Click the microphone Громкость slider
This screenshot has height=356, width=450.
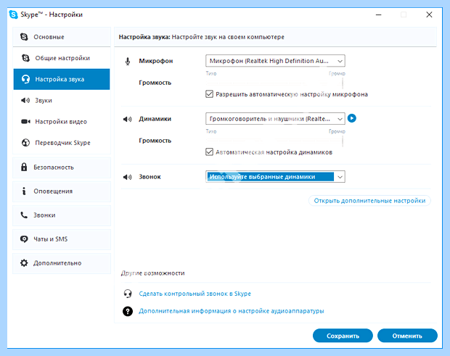pyautogui.click(x=274, y=83)
